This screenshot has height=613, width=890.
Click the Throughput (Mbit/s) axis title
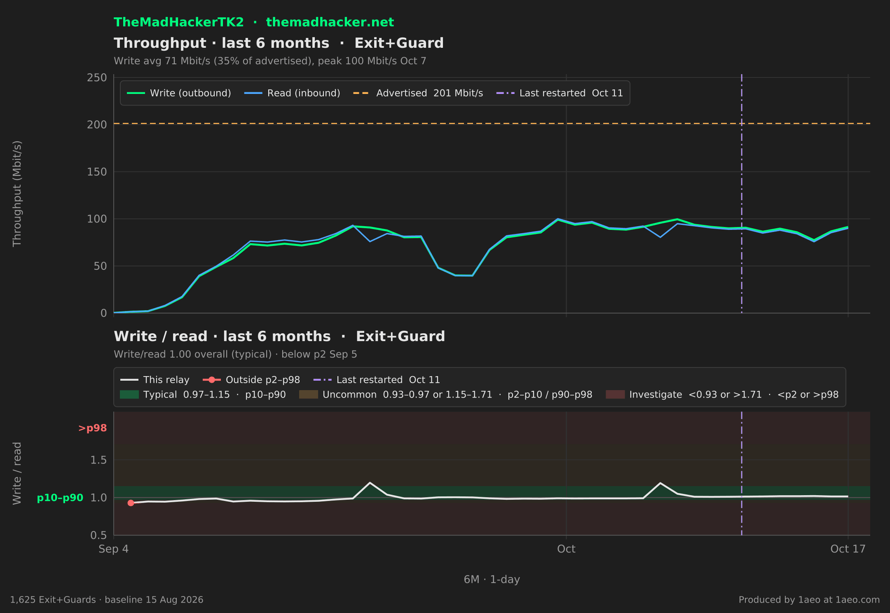17,194
